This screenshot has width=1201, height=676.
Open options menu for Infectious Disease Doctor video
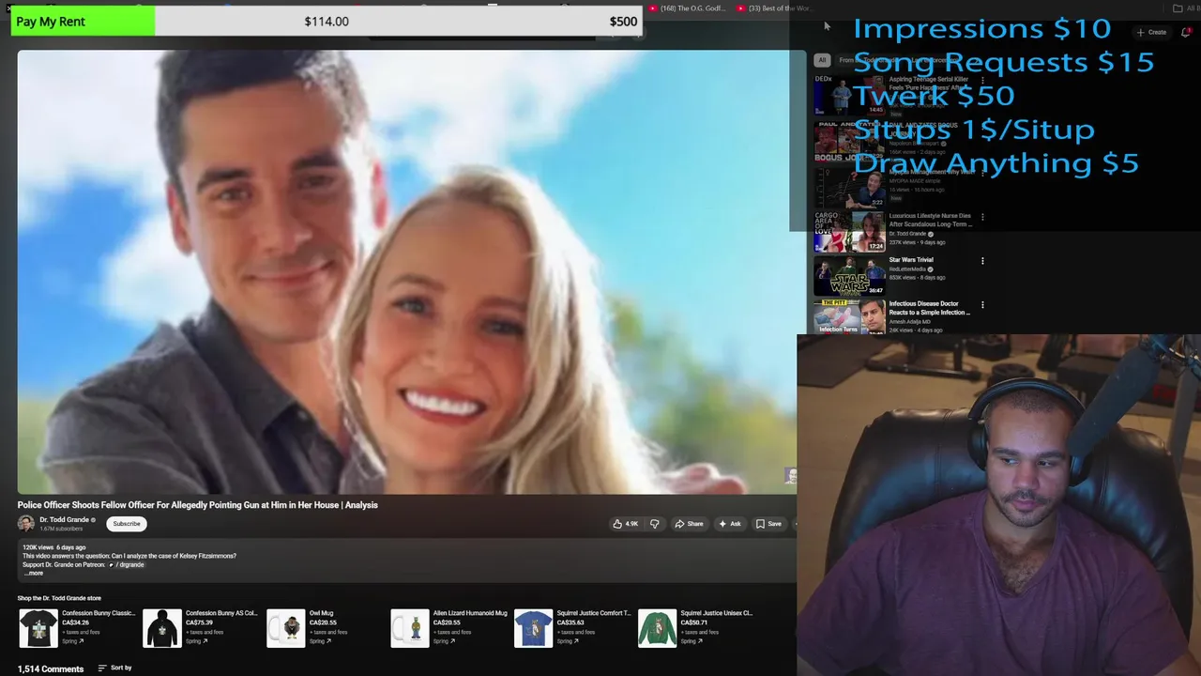[x=982, y=305]
